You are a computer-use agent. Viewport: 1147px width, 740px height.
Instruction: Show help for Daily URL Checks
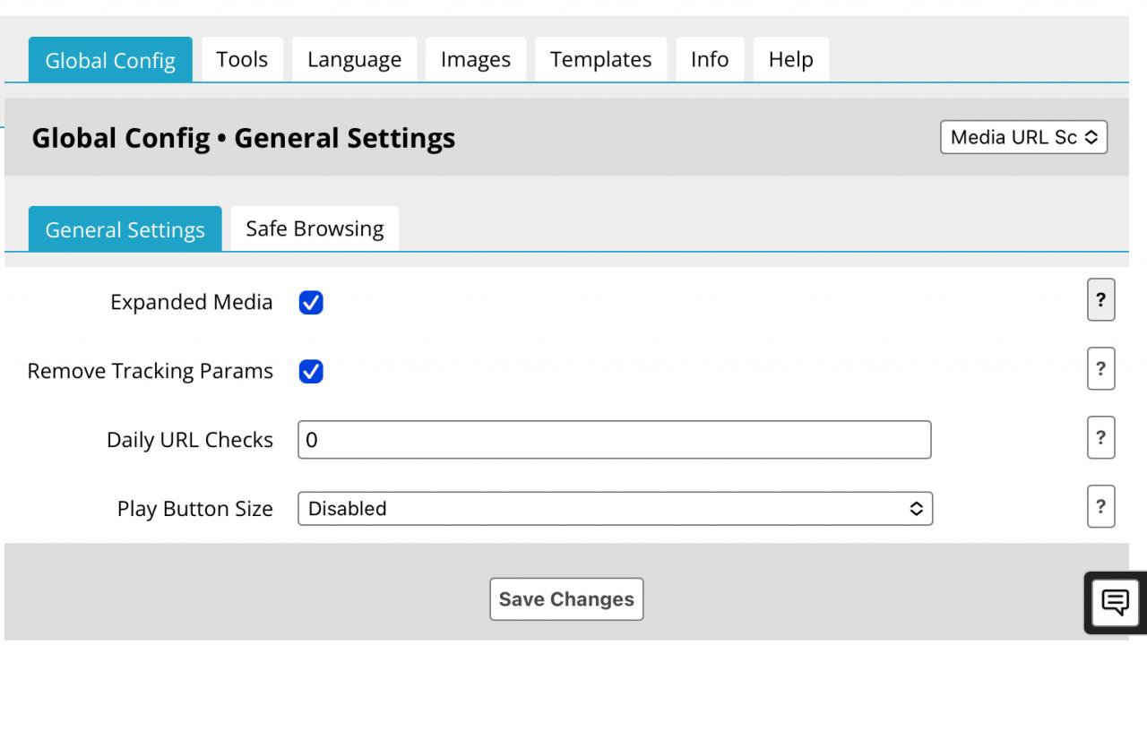point(1100,438)
